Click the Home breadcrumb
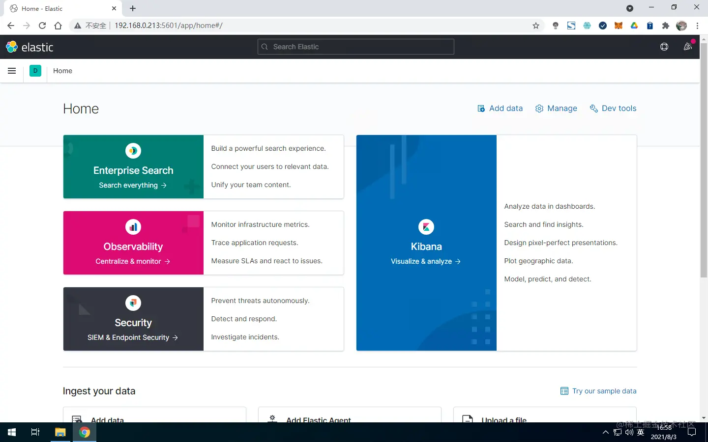Viewport: 708px width, 442px height. (62, 71)
